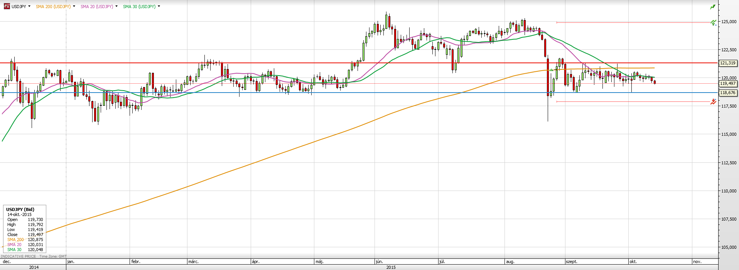Click the green chart trend icon top right

pyautogui.click(x=713, y=7)
